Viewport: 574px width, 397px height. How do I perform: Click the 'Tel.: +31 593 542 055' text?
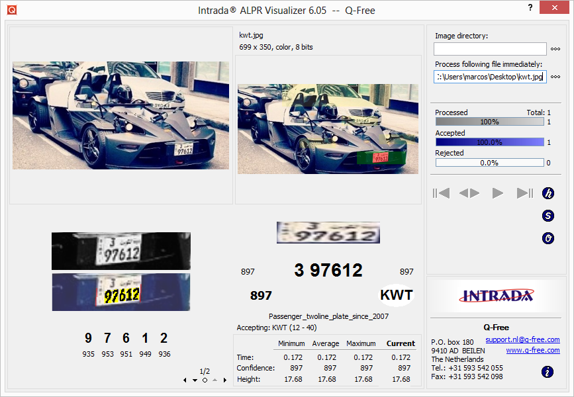(x=467, y=368)
